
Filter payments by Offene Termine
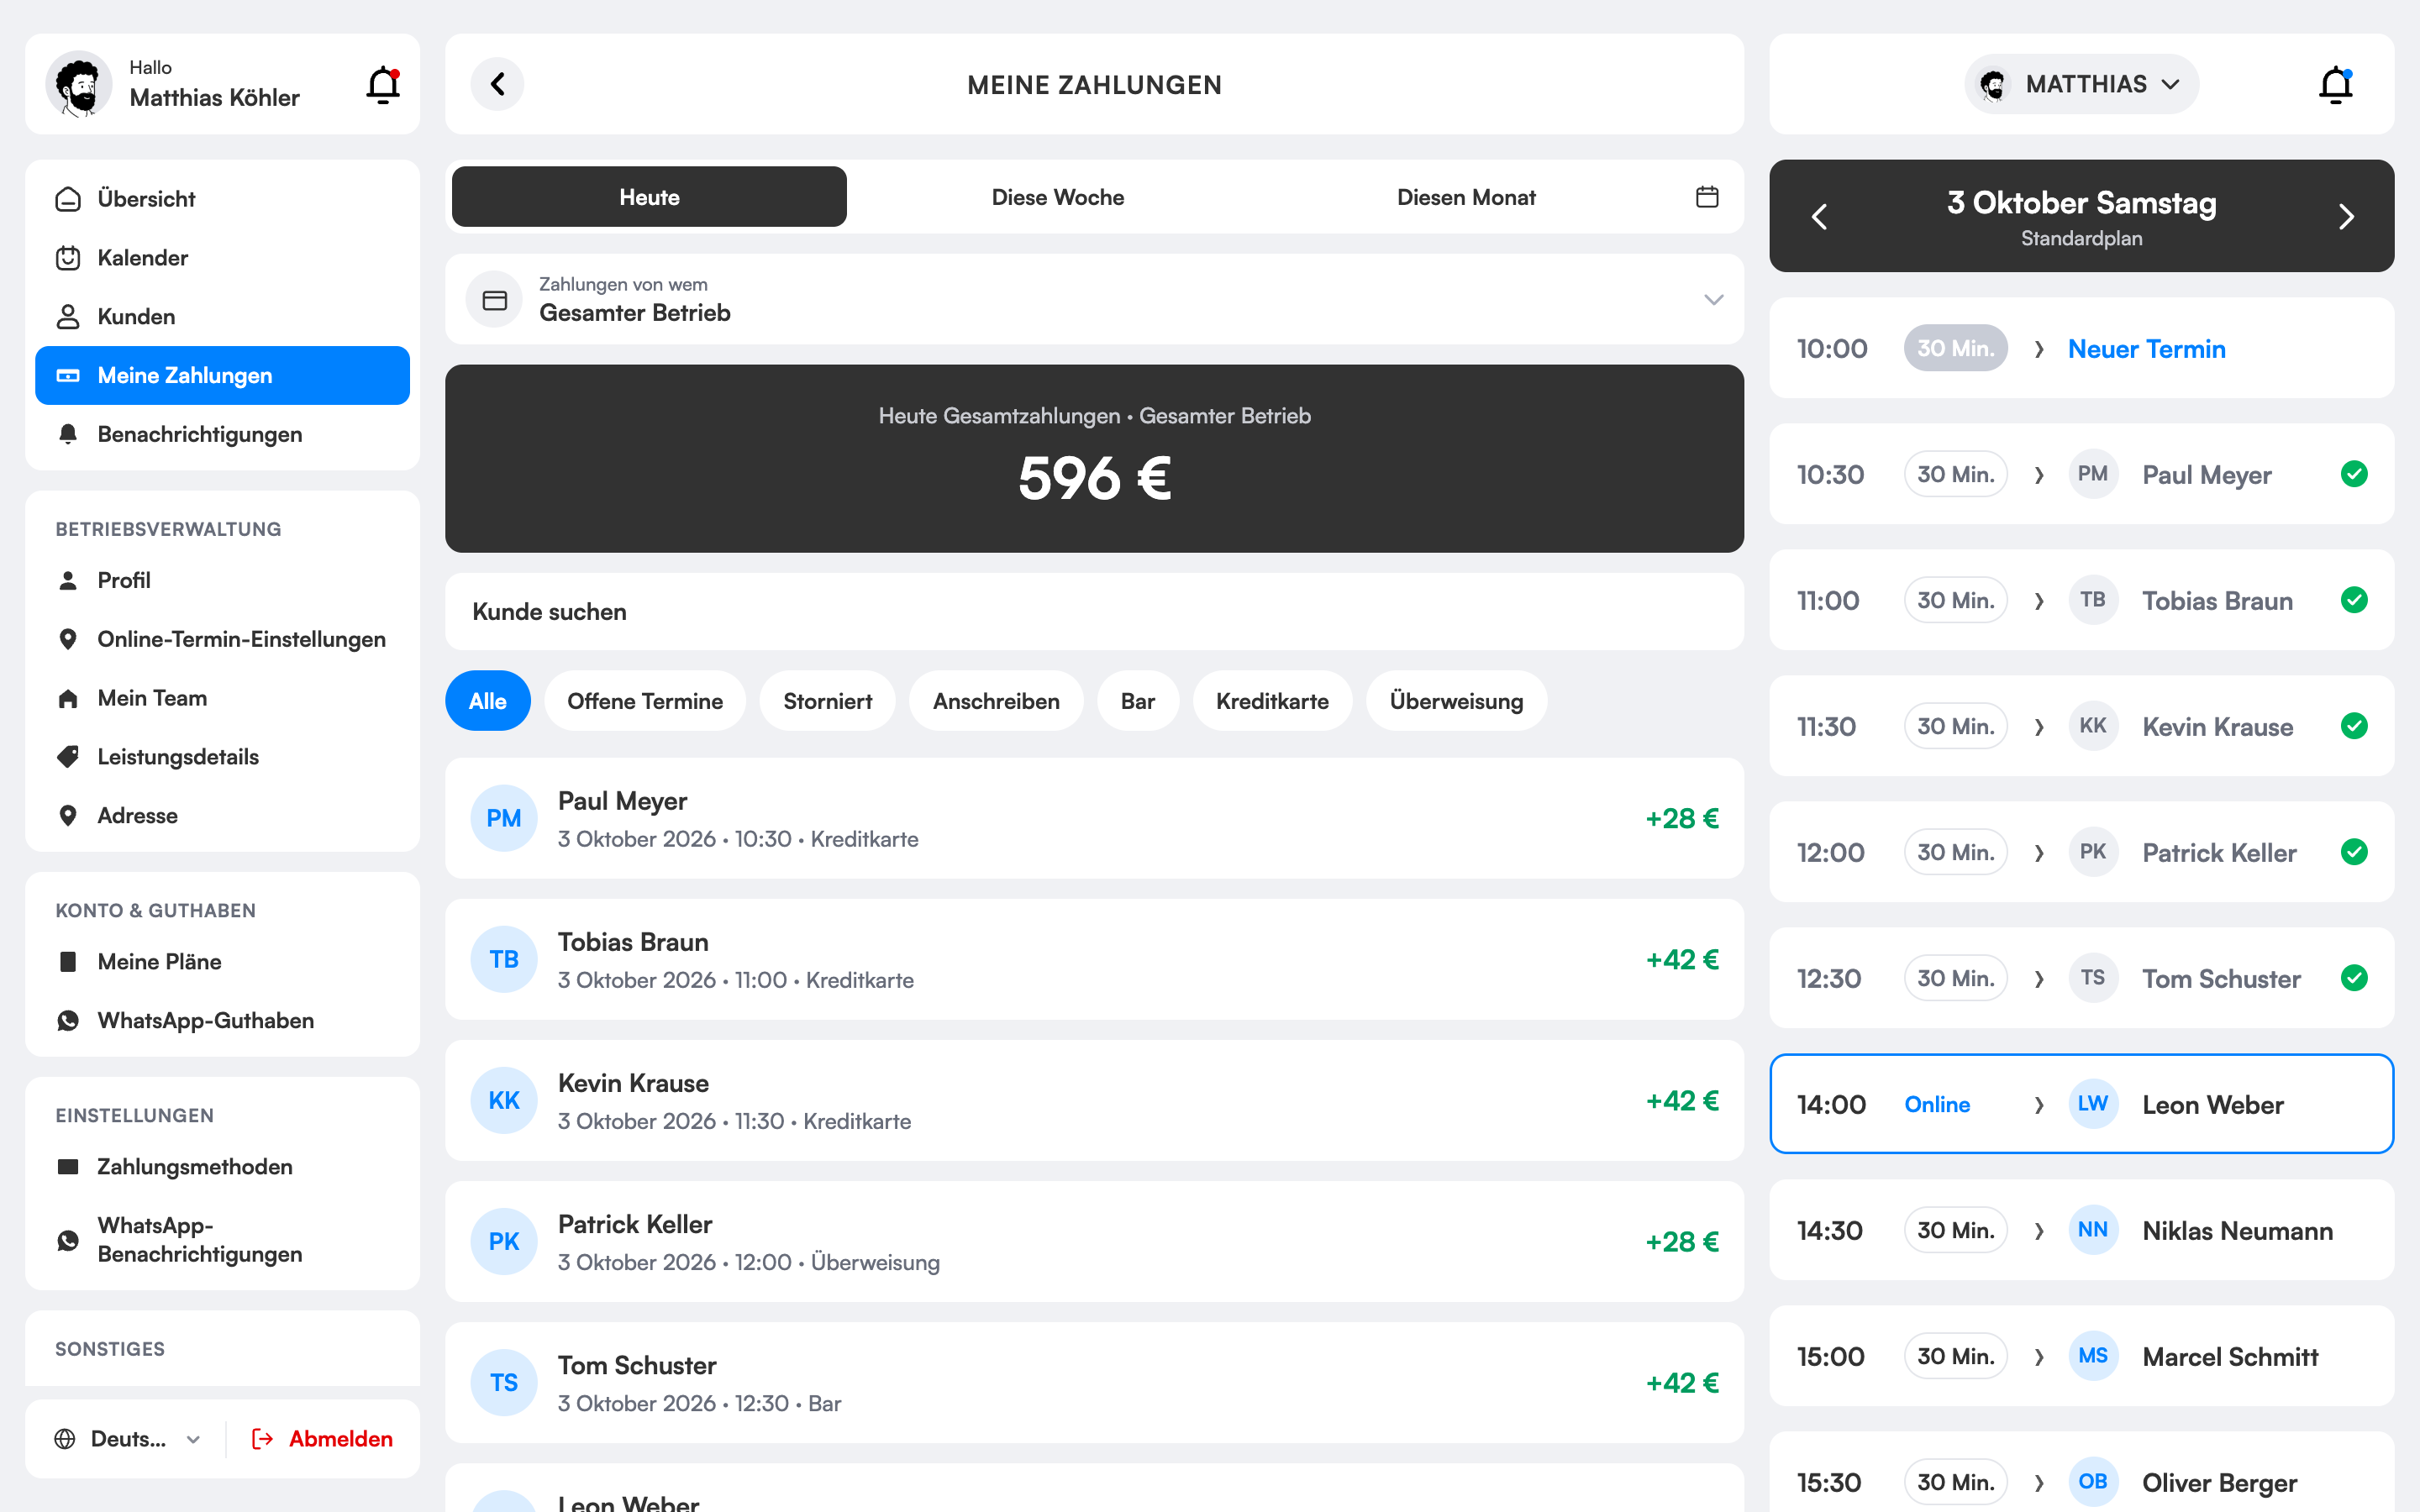click(645, 701)
